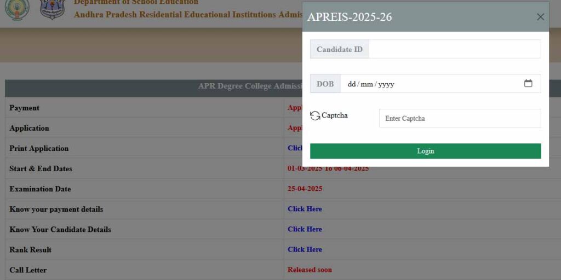
Task: Open Click Here for Know Your Candidate Details
Action: click(305, 229)
